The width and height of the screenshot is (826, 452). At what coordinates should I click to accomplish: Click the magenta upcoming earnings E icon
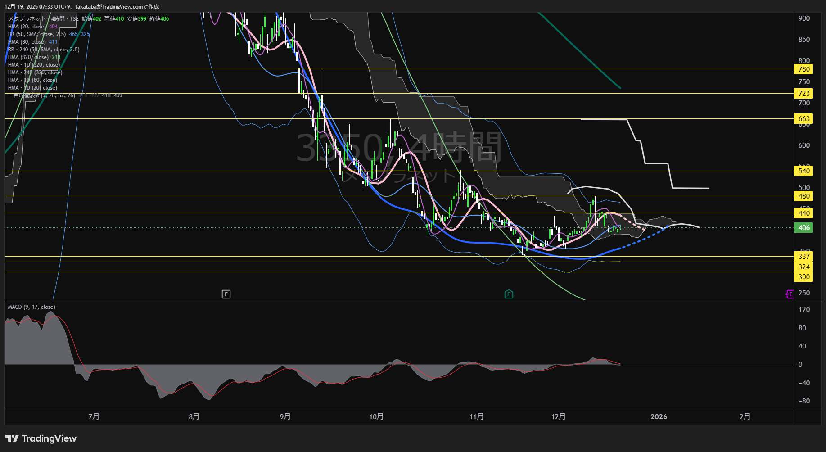(x=790, y=294)
